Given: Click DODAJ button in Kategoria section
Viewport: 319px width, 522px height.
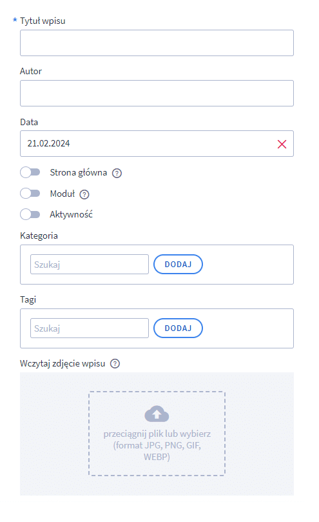Looking at the screenshot, I should (x=178, y=265).
